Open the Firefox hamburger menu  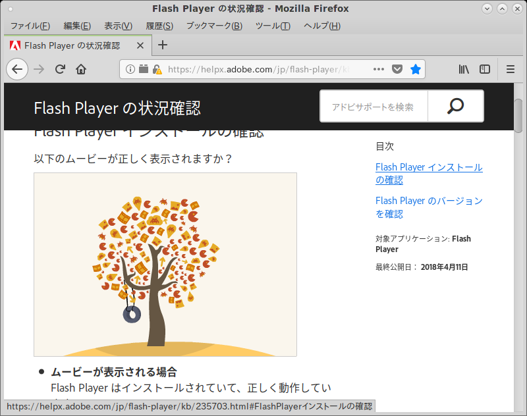(x=511, y=69)
